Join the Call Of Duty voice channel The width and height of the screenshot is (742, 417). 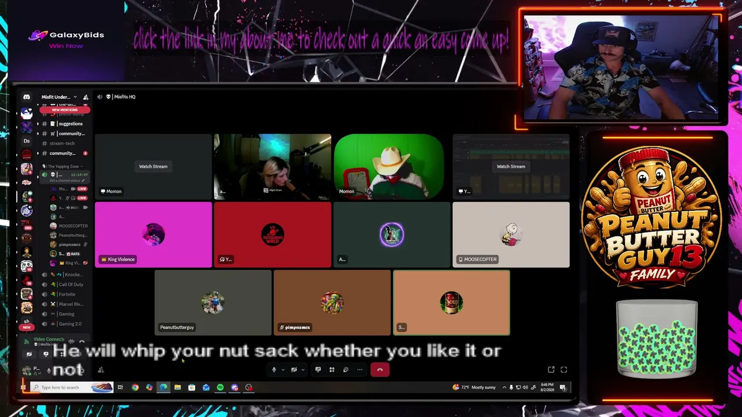tap(66, 284)
